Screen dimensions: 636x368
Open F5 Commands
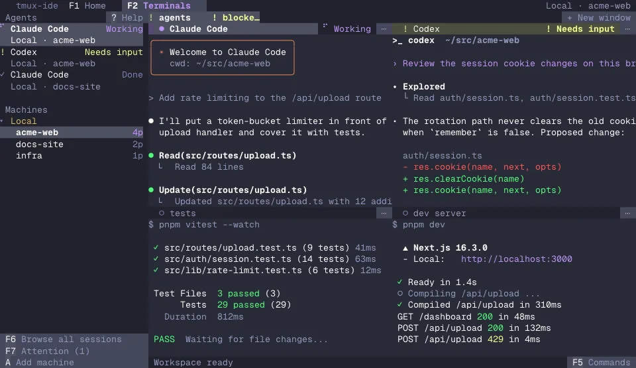click(601, 362)
